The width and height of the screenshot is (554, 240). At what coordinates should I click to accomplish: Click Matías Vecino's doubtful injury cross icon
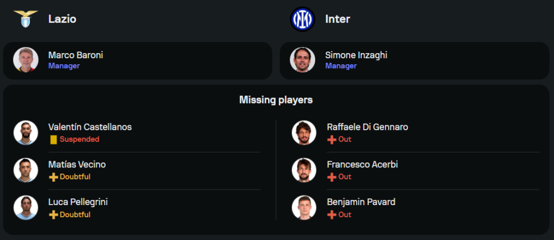(53, 177)
